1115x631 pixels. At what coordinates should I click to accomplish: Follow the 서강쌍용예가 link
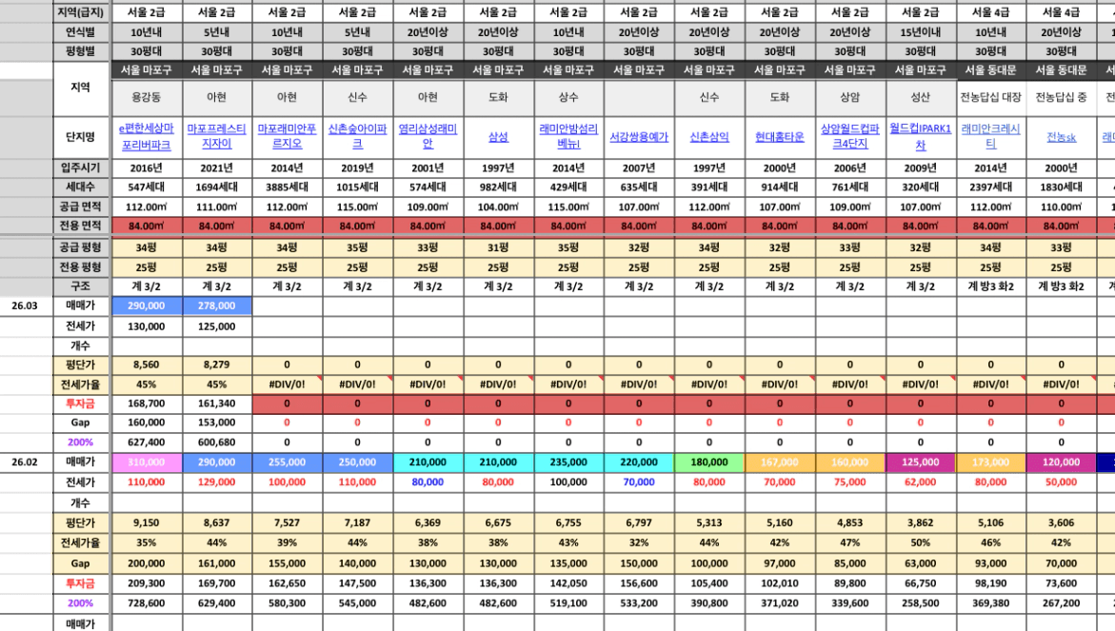point(639,137)
